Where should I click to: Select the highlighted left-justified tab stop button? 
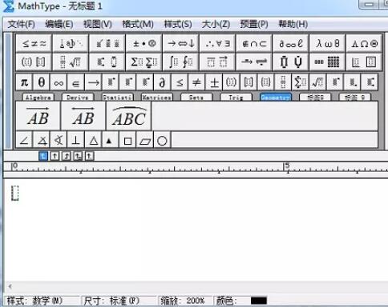[x=43, y=156]
